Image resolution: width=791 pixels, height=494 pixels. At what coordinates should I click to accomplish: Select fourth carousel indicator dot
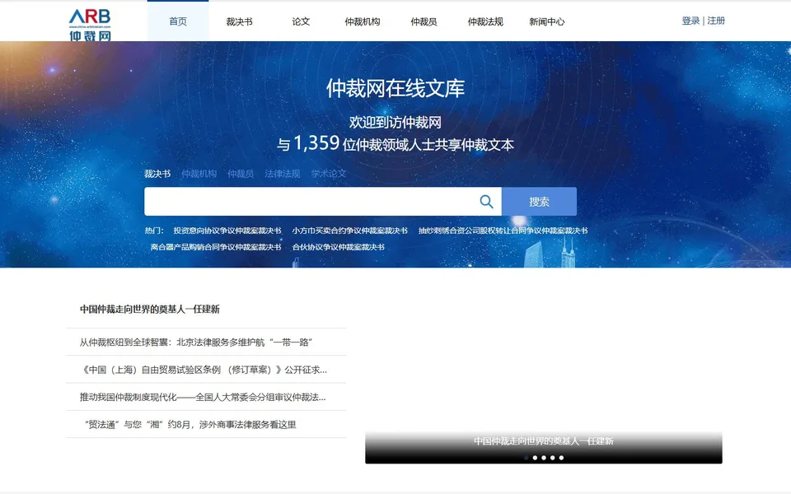[553, 458]
